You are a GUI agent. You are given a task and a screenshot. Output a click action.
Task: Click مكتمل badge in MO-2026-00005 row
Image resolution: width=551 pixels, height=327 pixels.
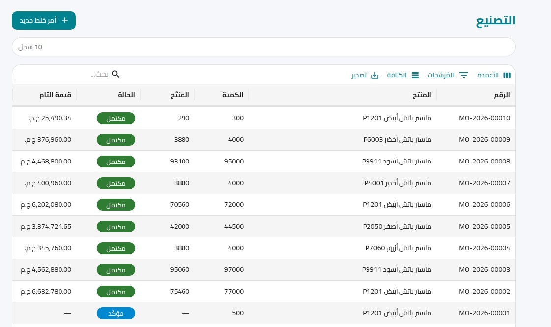(x=116, y=227)
